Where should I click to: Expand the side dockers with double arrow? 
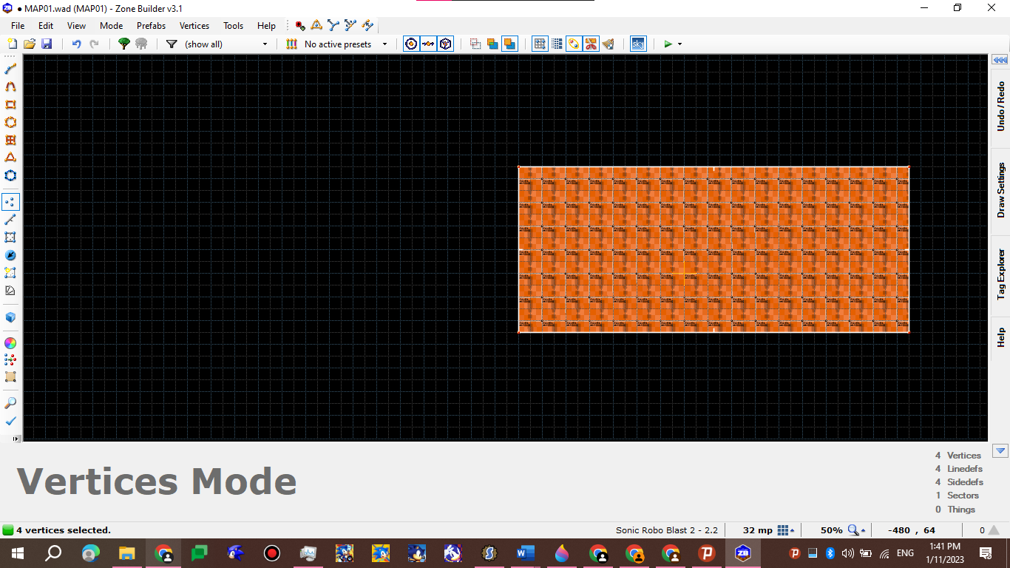click(1000, 60)
